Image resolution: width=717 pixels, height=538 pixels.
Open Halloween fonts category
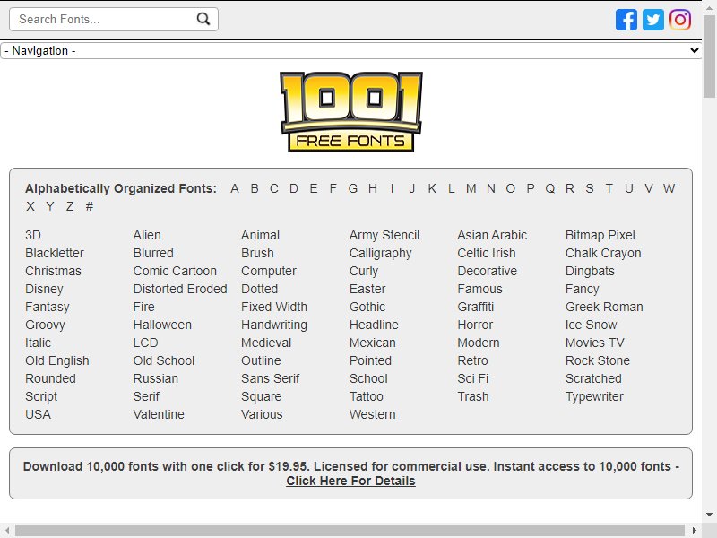click(162, 325)
